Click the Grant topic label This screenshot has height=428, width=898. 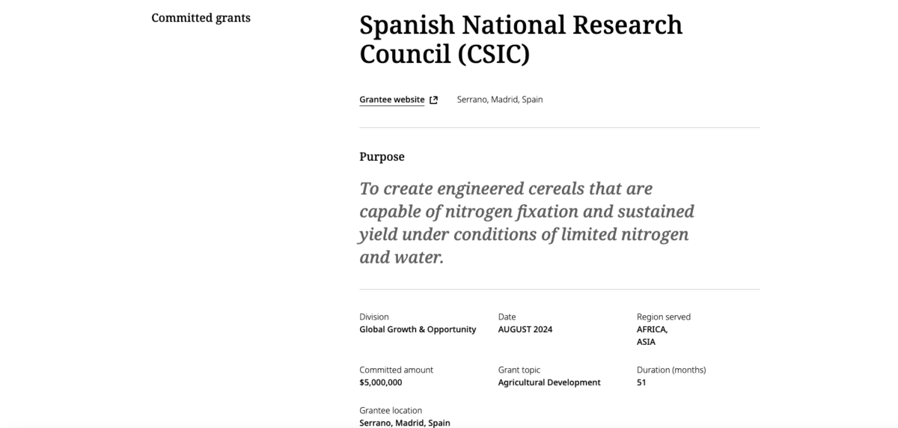click(519, 370)
